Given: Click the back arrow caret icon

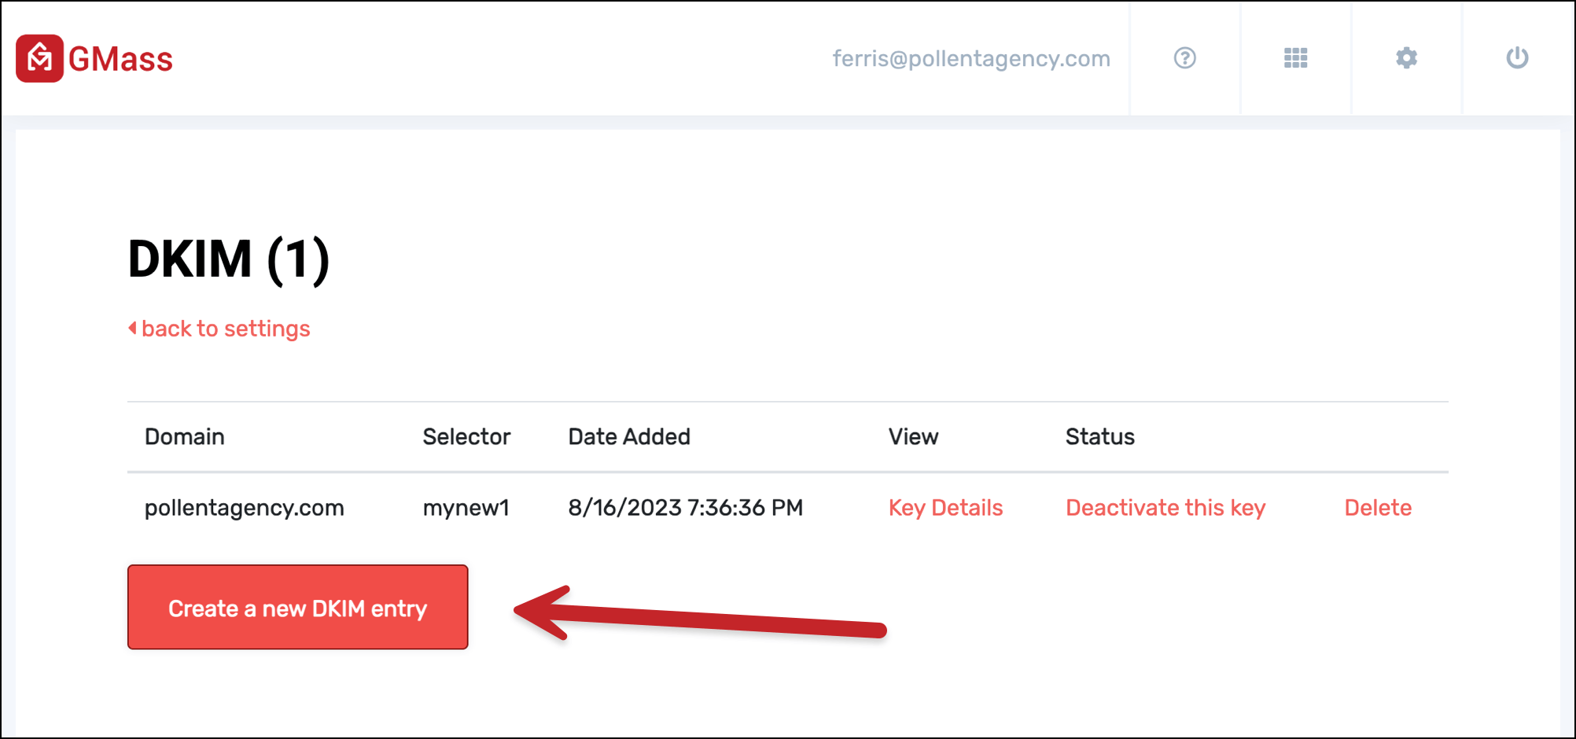Looking at the screenshot, I should pyautogui.click(x=132, y=328).
